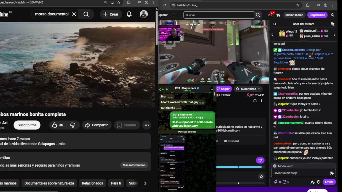342x192 pixels.
Task: Click Iniciar sesión on Twitch
Action: [294, 15]
